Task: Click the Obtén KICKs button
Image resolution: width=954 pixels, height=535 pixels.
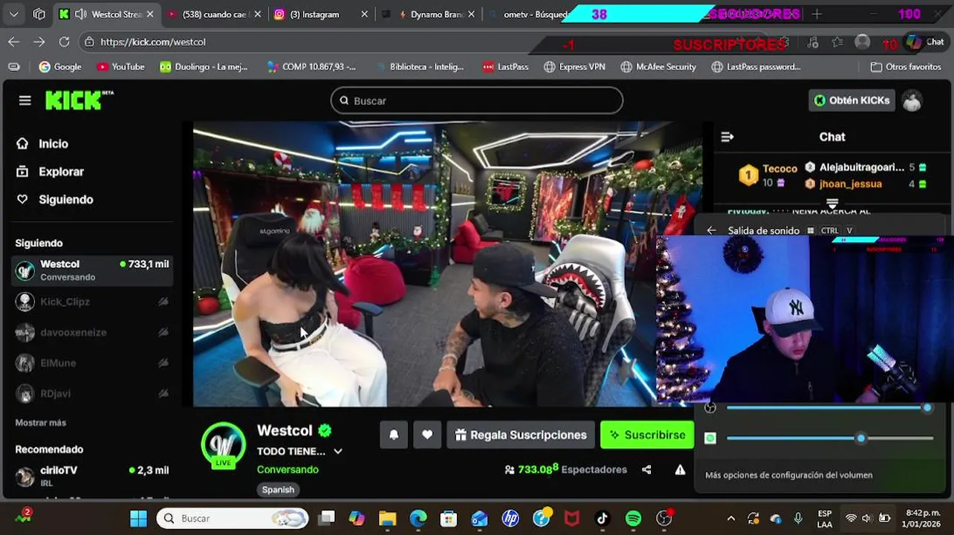Action: [x=851, y=100]
